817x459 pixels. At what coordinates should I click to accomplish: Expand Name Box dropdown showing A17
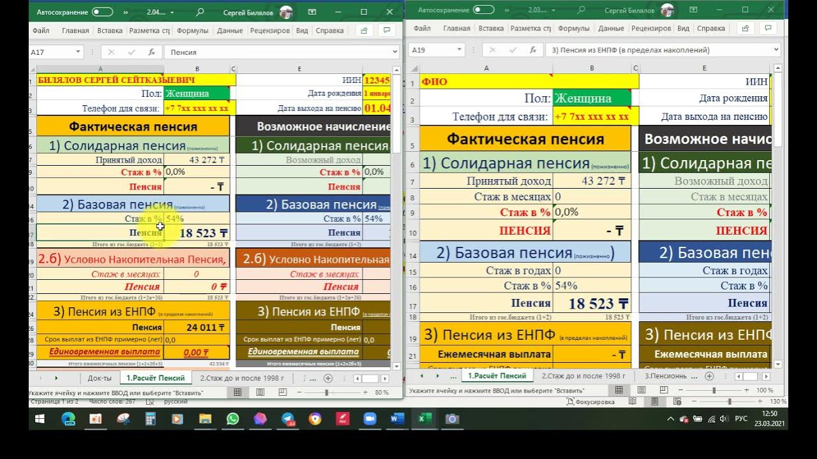[79, 52]
